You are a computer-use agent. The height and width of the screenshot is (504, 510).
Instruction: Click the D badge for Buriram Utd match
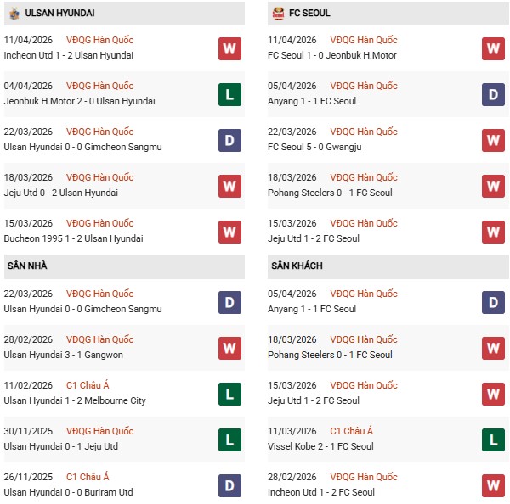229,485
